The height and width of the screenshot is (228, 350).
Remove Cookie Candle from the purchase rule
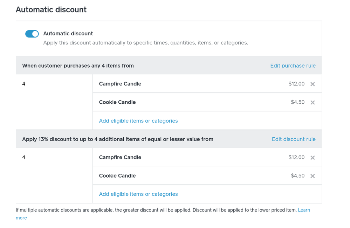313,103
